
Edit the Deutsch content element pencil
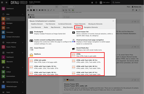[132, 80]
